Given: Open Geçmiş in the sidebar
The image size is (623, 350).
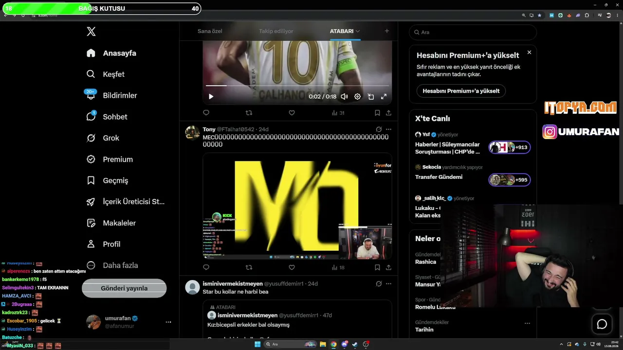Looking at the screenshot, I should 108,180.
